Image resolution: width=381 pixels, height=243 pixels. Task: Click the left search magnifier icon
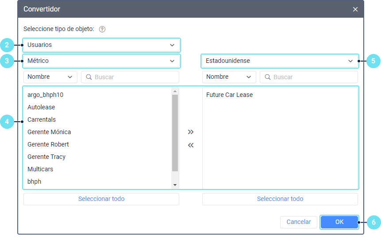point(89,77)
